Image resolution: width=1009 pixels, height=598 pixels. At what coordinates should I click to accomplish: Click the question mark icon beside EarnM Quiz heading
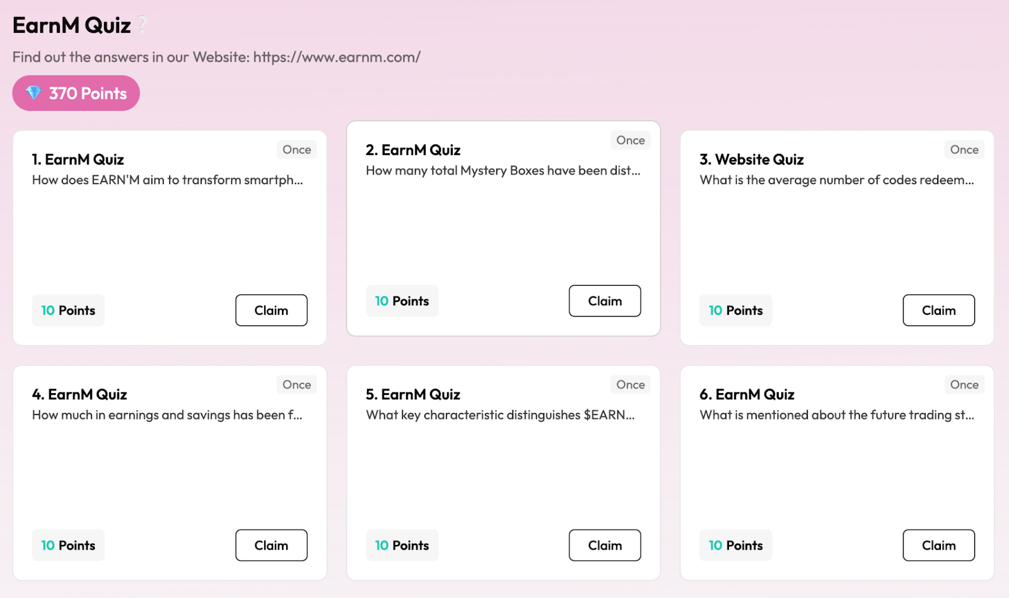tap(143, 25)
